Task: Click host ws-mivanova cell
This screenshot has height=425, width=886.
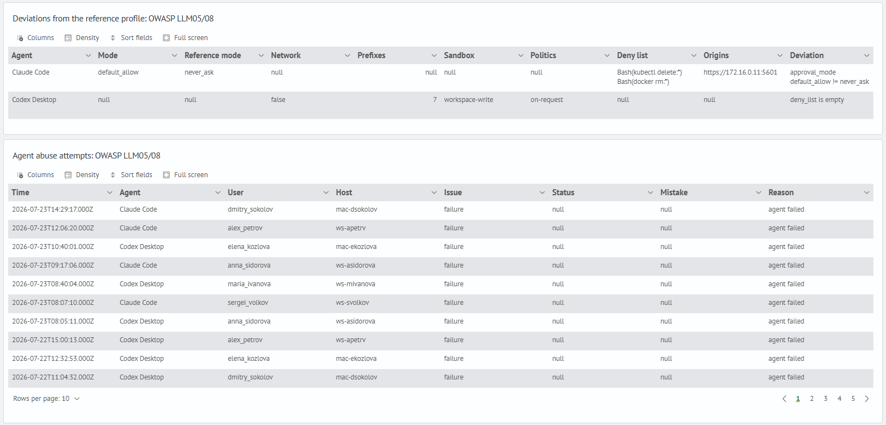Action: pyautogui.click(x=356, y=284)
